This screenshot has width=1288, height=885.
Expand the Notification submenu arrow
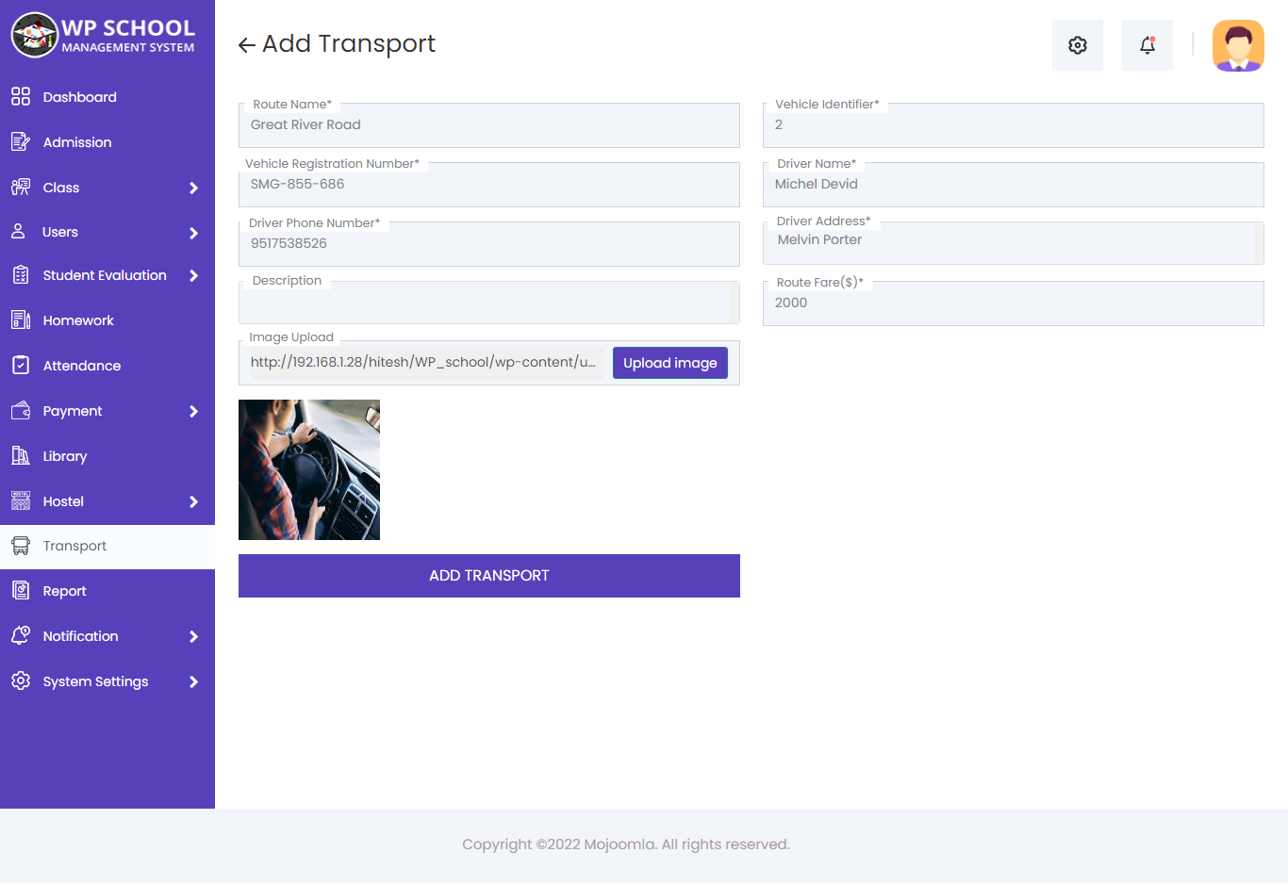click(193, 636)
